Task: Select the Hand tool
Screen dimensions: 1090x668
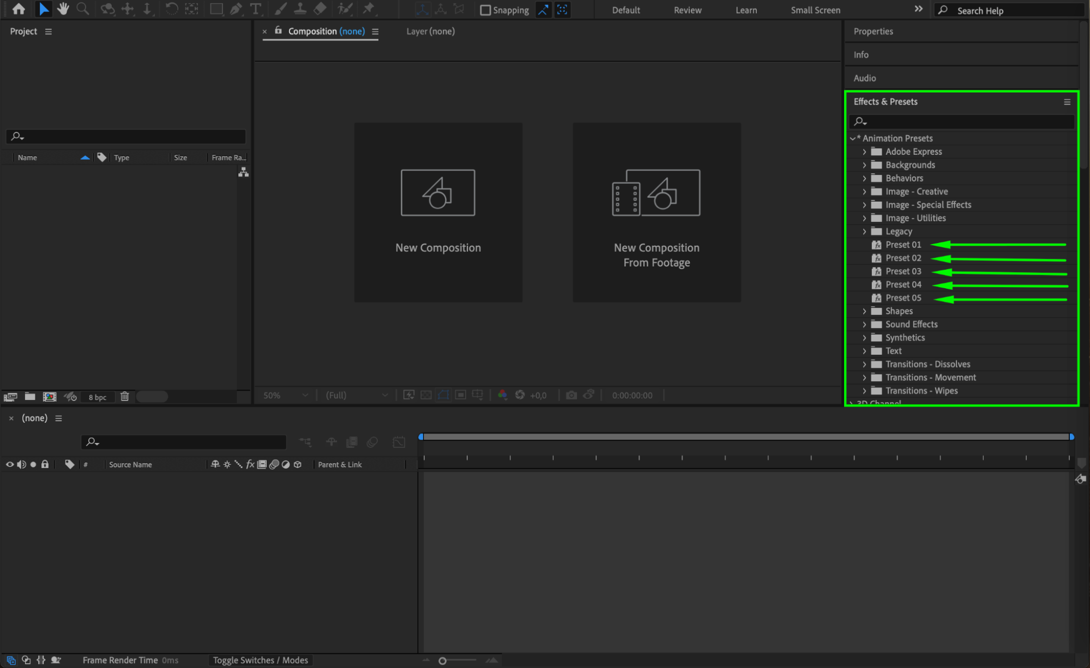Action: [x=63, y=9]
